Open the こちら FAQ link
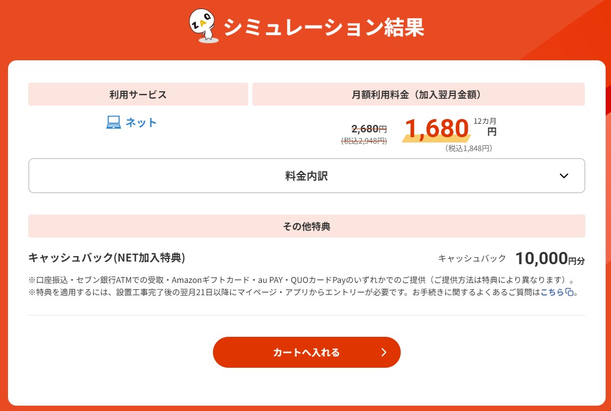611x411 pixels. (552, 292)
